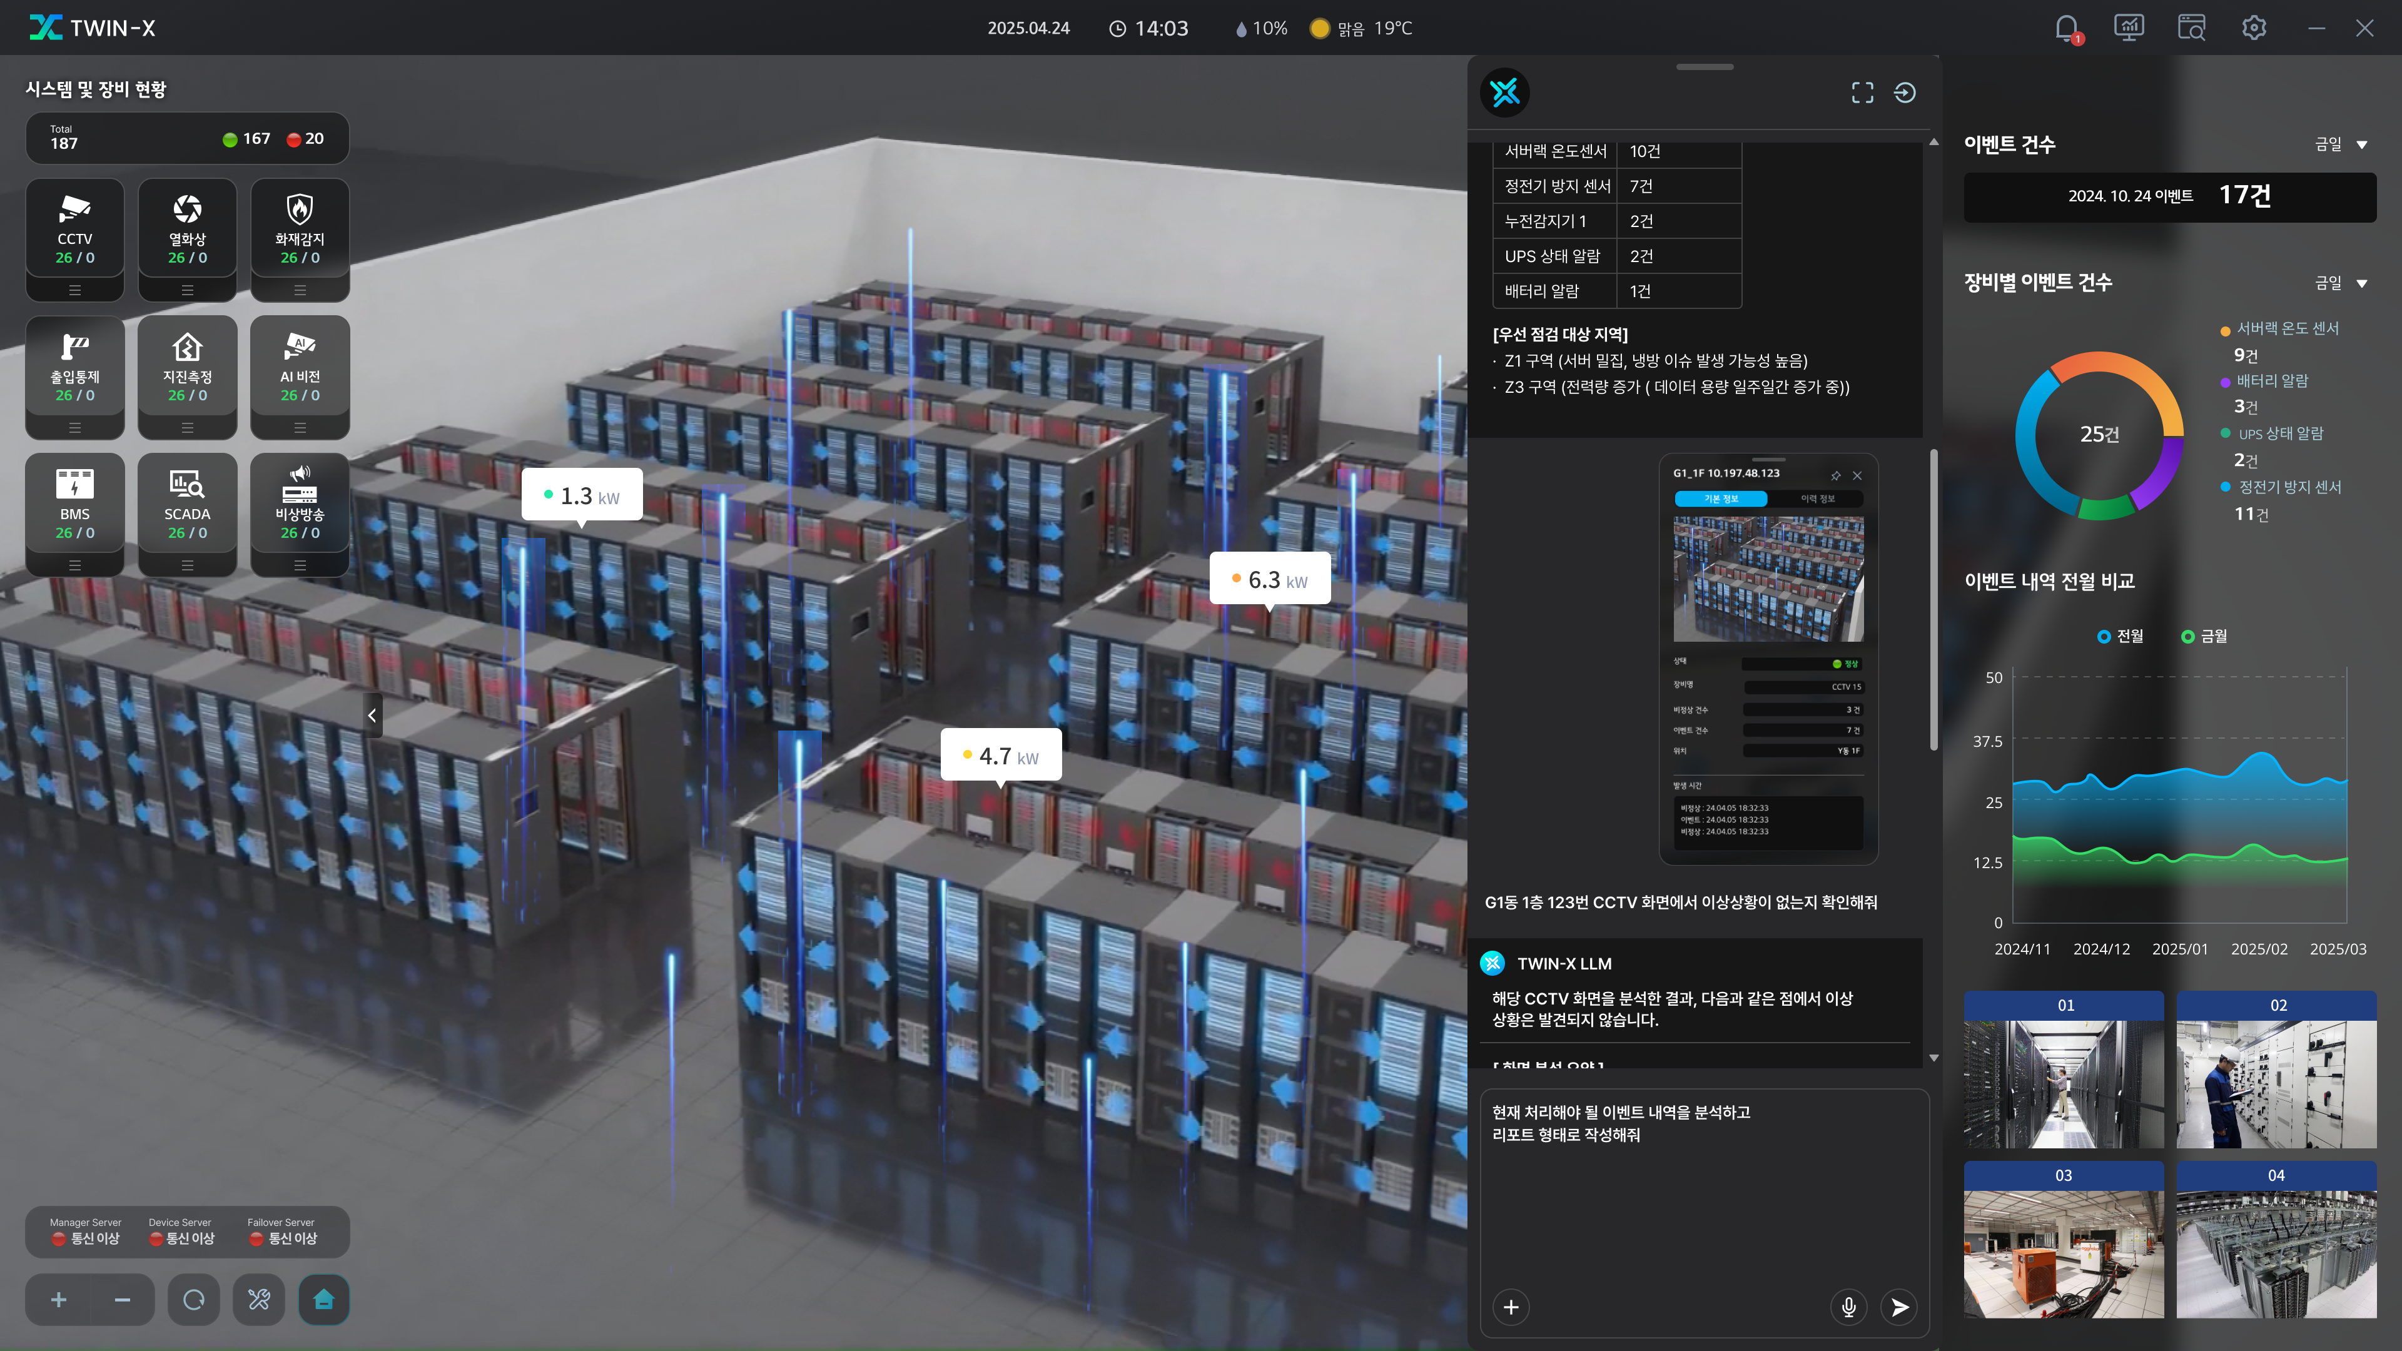This screenshot has height=1351, width=2402.
Task: Select the 비상방송 emergency broadcast tile
Action: [x=300, y=503]
